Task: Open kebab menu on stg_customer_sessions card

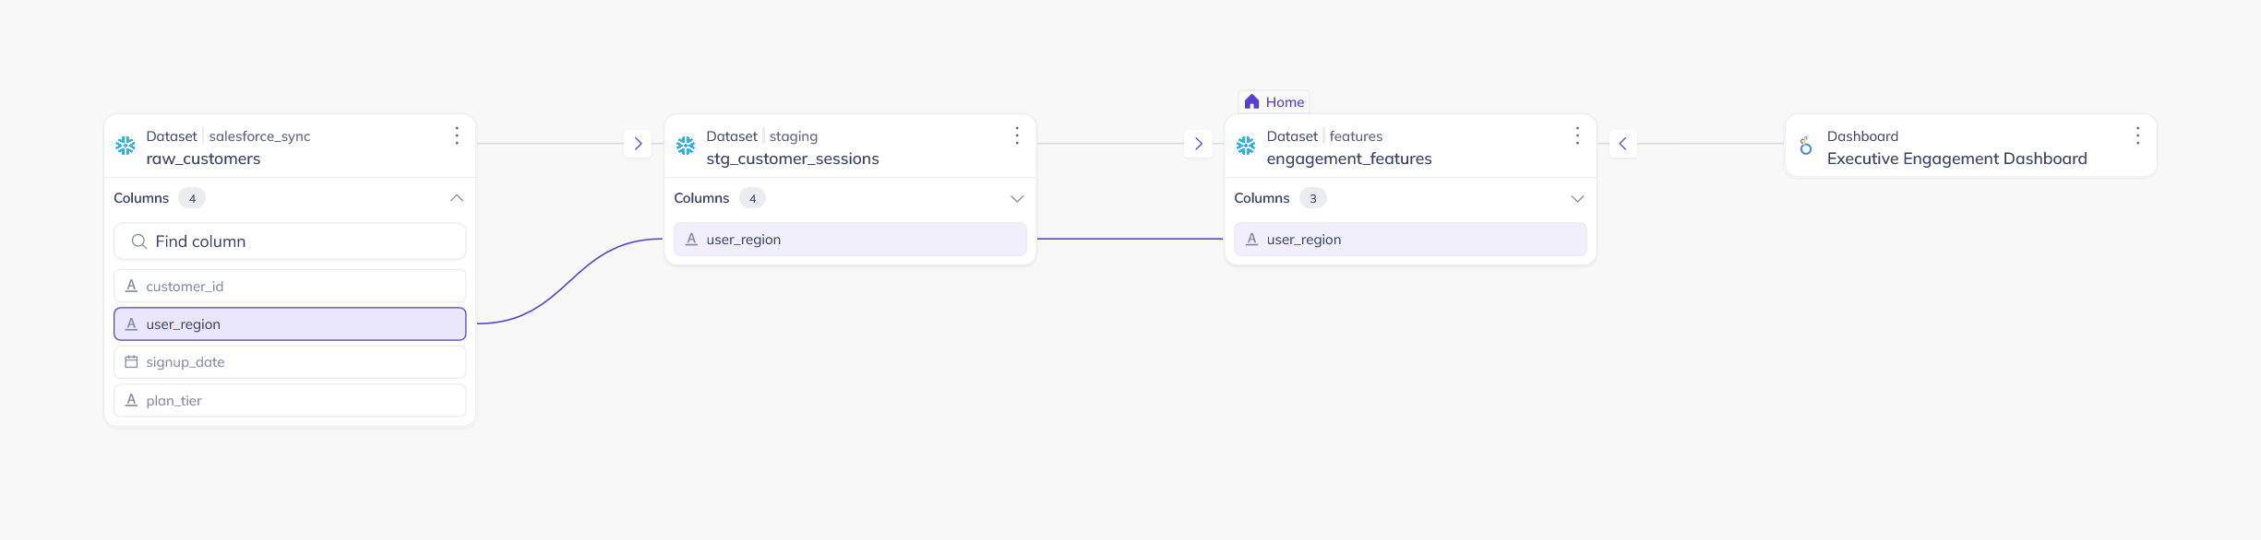Action: click(1017, 136)
